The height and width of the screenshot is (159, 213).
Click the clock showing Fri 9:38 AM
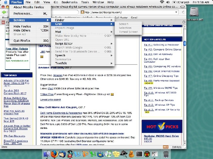coord(201,2)
